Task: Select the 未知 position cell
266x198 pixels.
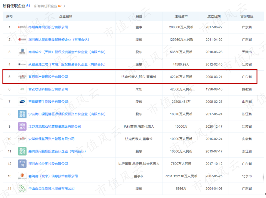Action: 139,89
